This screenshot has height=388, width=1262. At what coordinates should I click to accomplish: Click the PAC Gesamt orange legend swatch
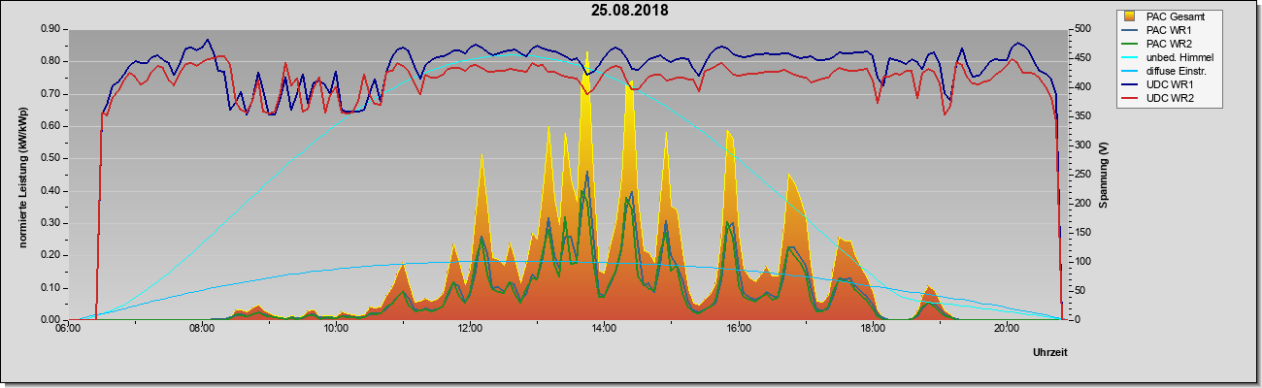(1130, 16)
